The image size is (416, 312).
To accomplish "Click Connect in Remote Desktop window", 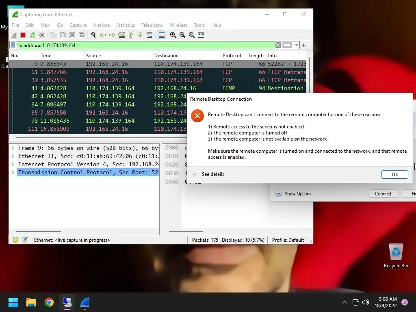I will coord(383,194).
